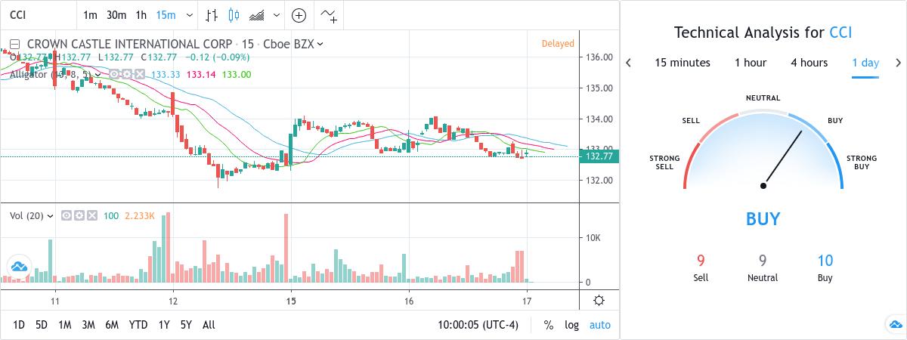
Task: Click current price label 132.77 on axis
Action: click(599, 156)
